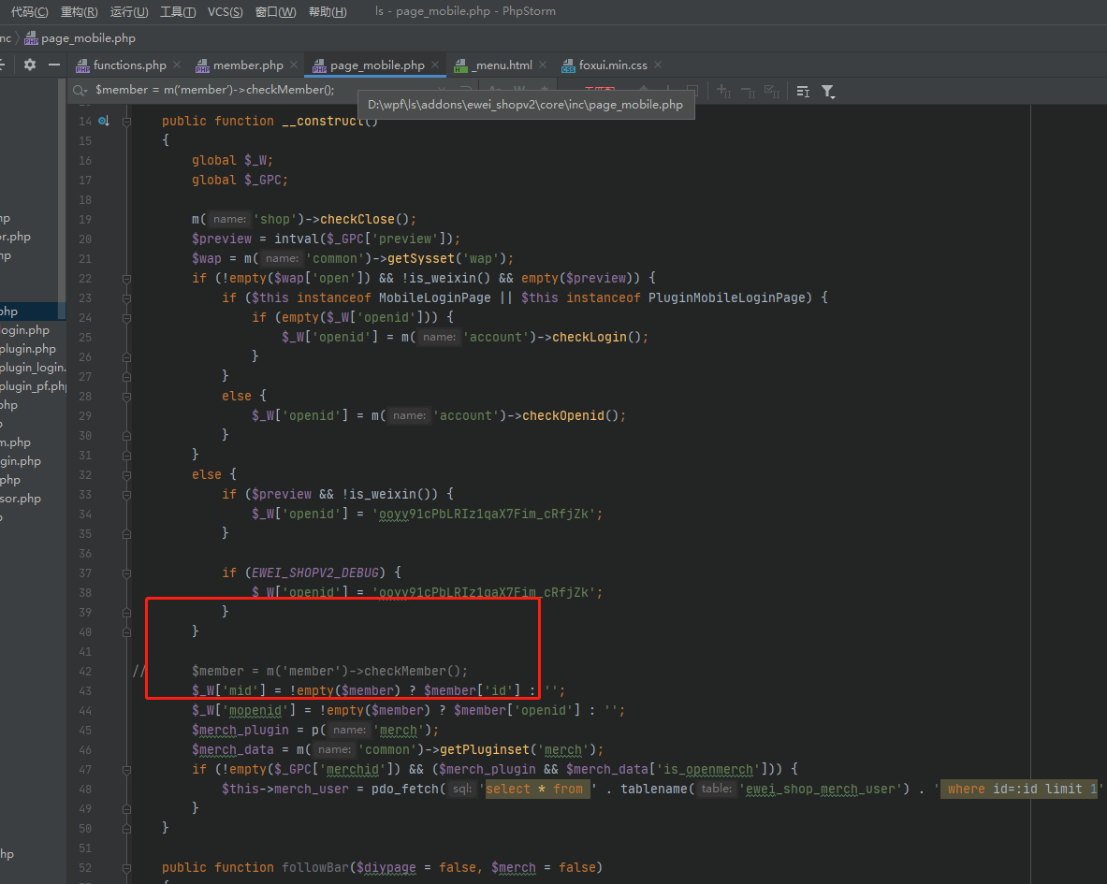Select plugin_login. file in project tree
The width and height of the screenshot is (1107, 884).
tap(33, 368)
